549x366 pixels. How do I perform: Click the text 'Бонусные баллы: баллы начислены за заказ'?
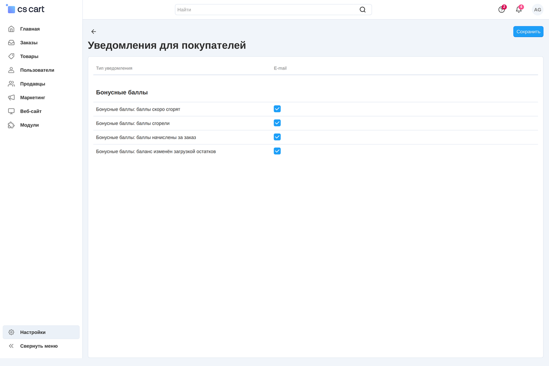(146, 137)
